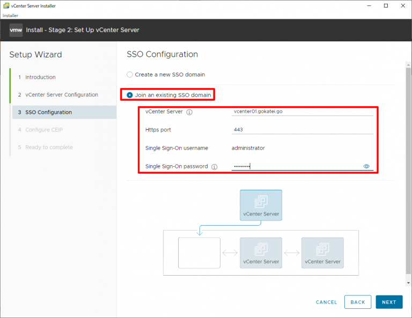Open the Installer menu
The image size is (412, 318).
tap(10, 16)
